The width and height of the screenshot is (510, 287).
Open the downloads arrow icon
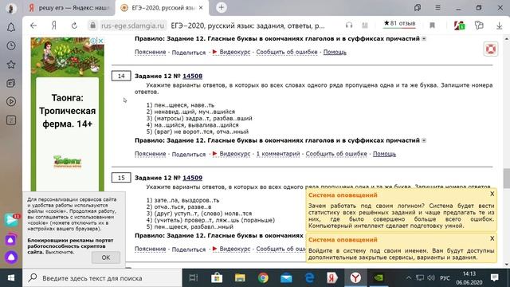pos(500,26)
